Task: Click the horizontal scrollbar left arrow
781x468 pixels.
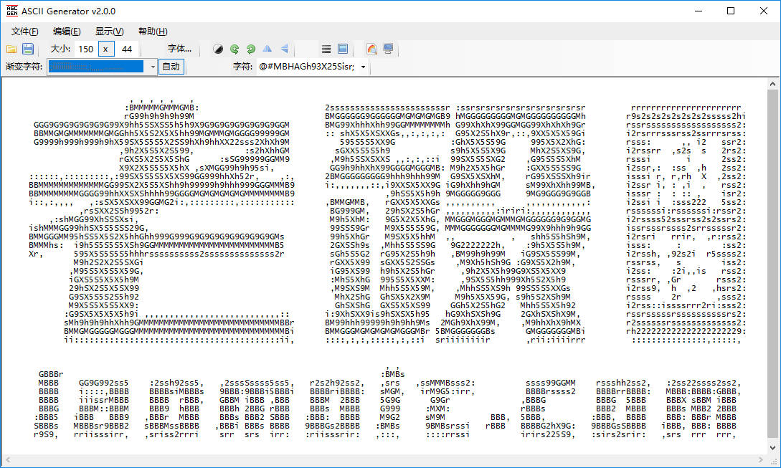Action: 7,459
